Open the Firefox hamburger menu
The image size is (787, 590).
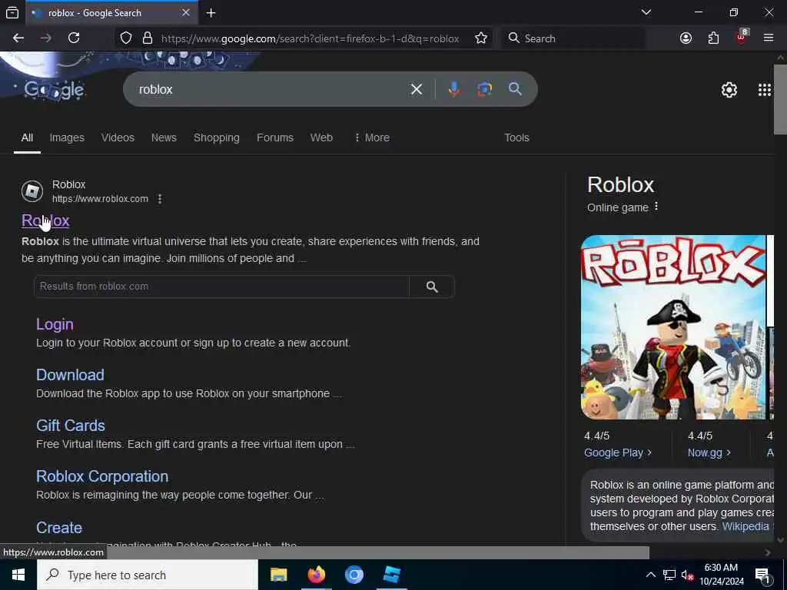(769, 38)
